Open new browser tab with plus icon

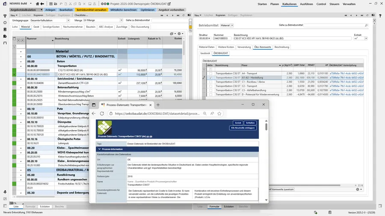[x=158, y=105]
